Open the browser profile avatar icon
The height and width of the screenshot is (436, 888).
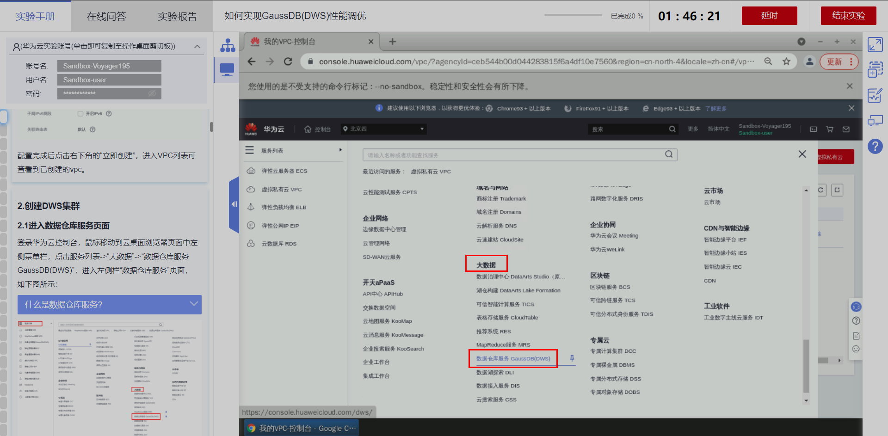tap(809, 61)
